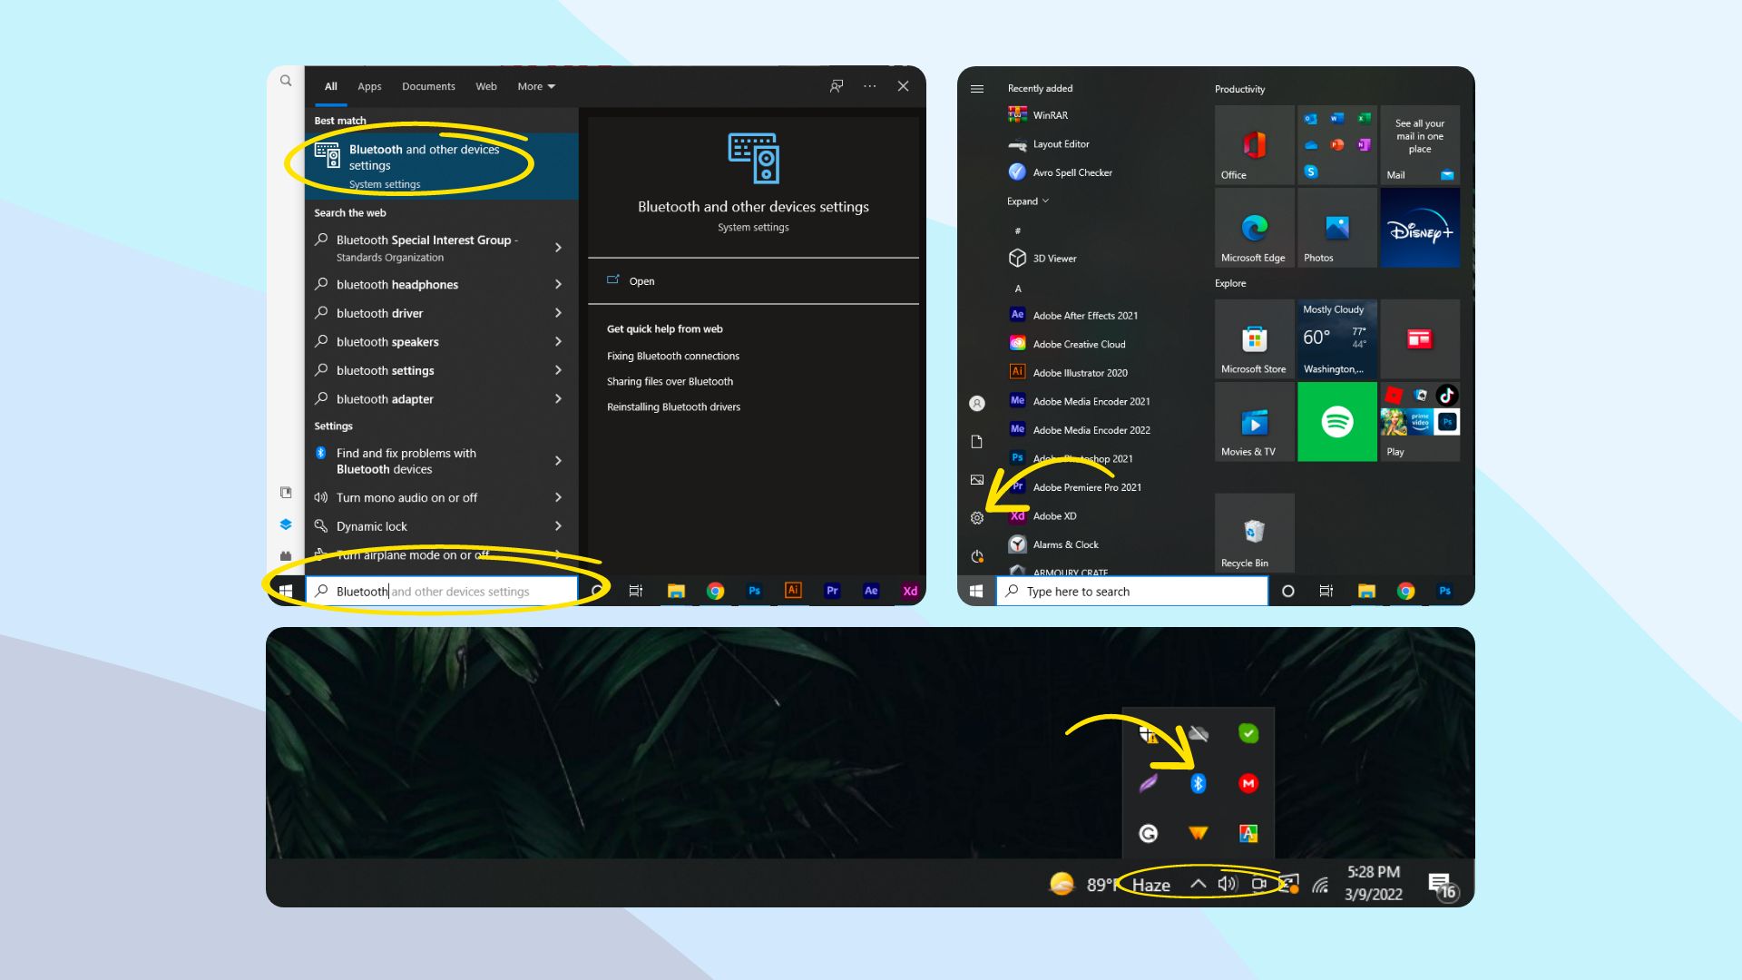
Task: Open Adobe Media Encoder 2022
Action: click(x=1091, y=429)
